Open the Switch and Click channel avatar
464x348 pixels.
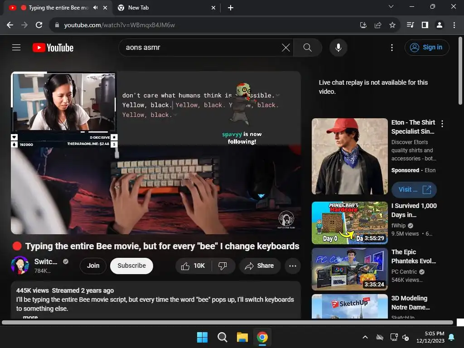pos(20,265)
